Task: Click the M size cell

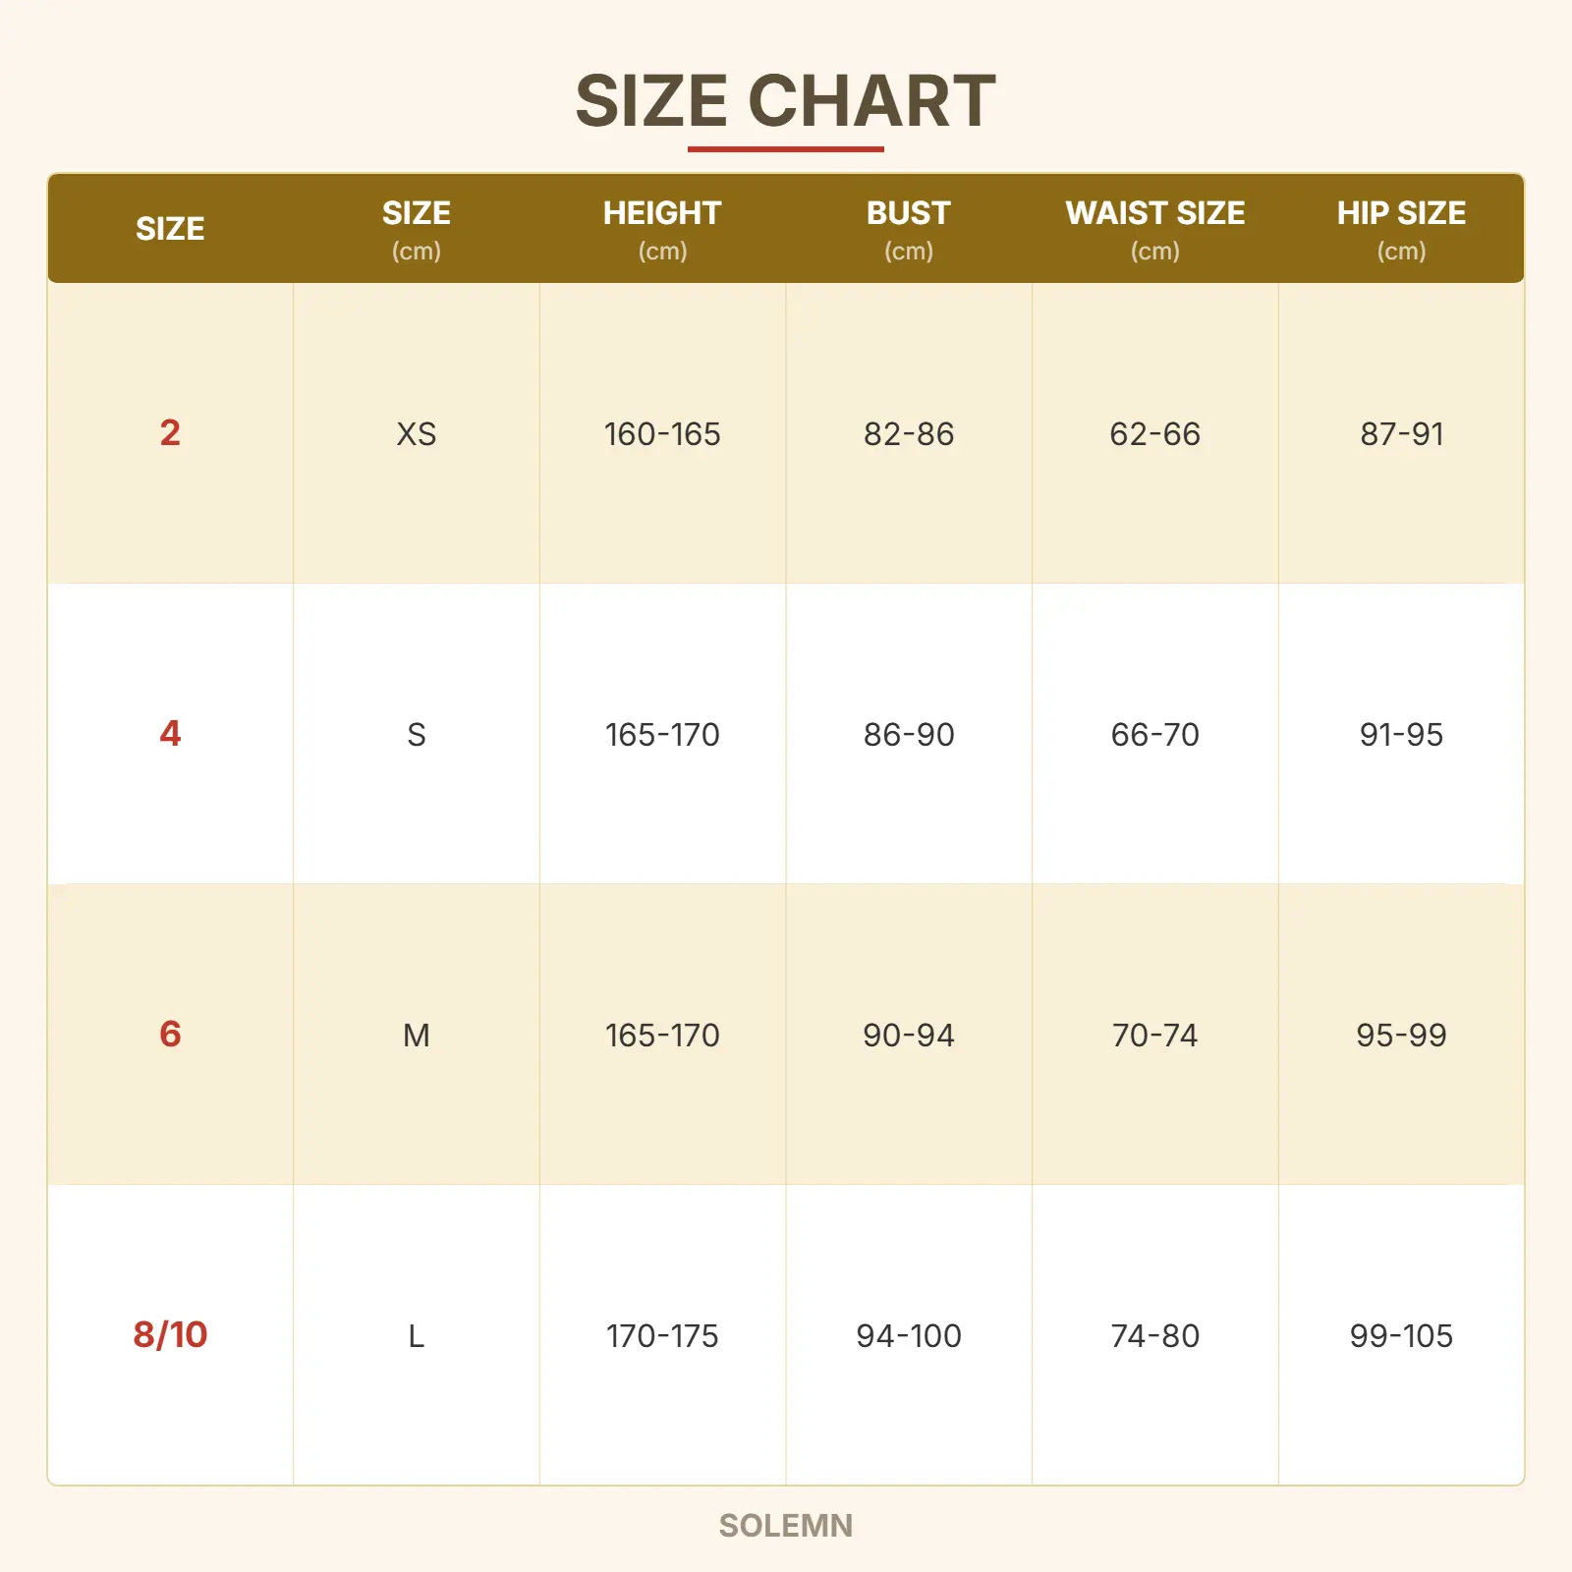Action: (417, 1036)
